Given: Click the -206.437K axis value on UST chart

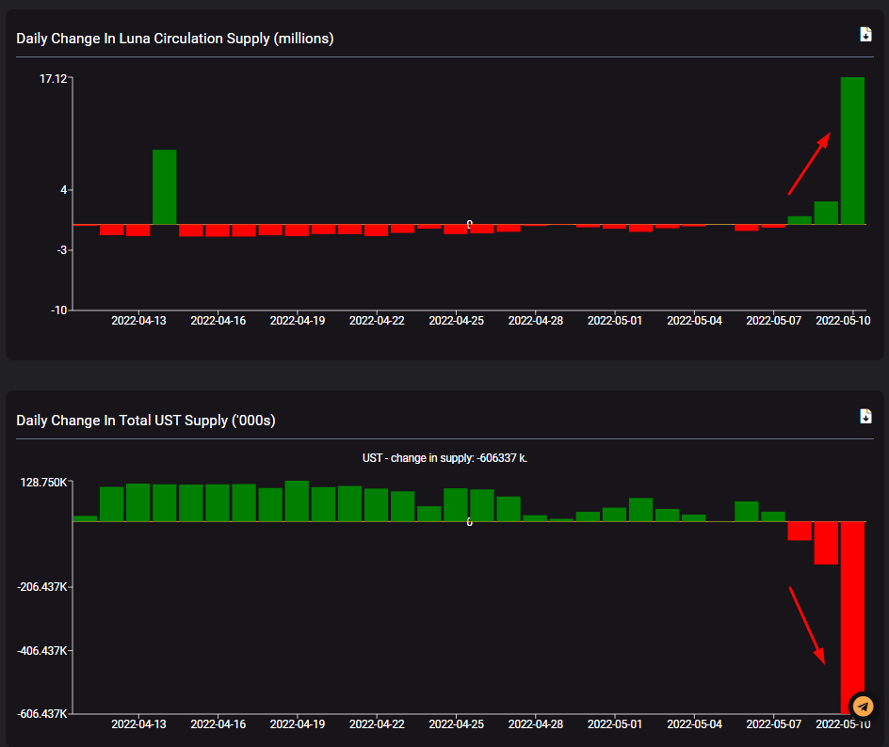Looking at the screenshot, I should (x=42, y=587).
